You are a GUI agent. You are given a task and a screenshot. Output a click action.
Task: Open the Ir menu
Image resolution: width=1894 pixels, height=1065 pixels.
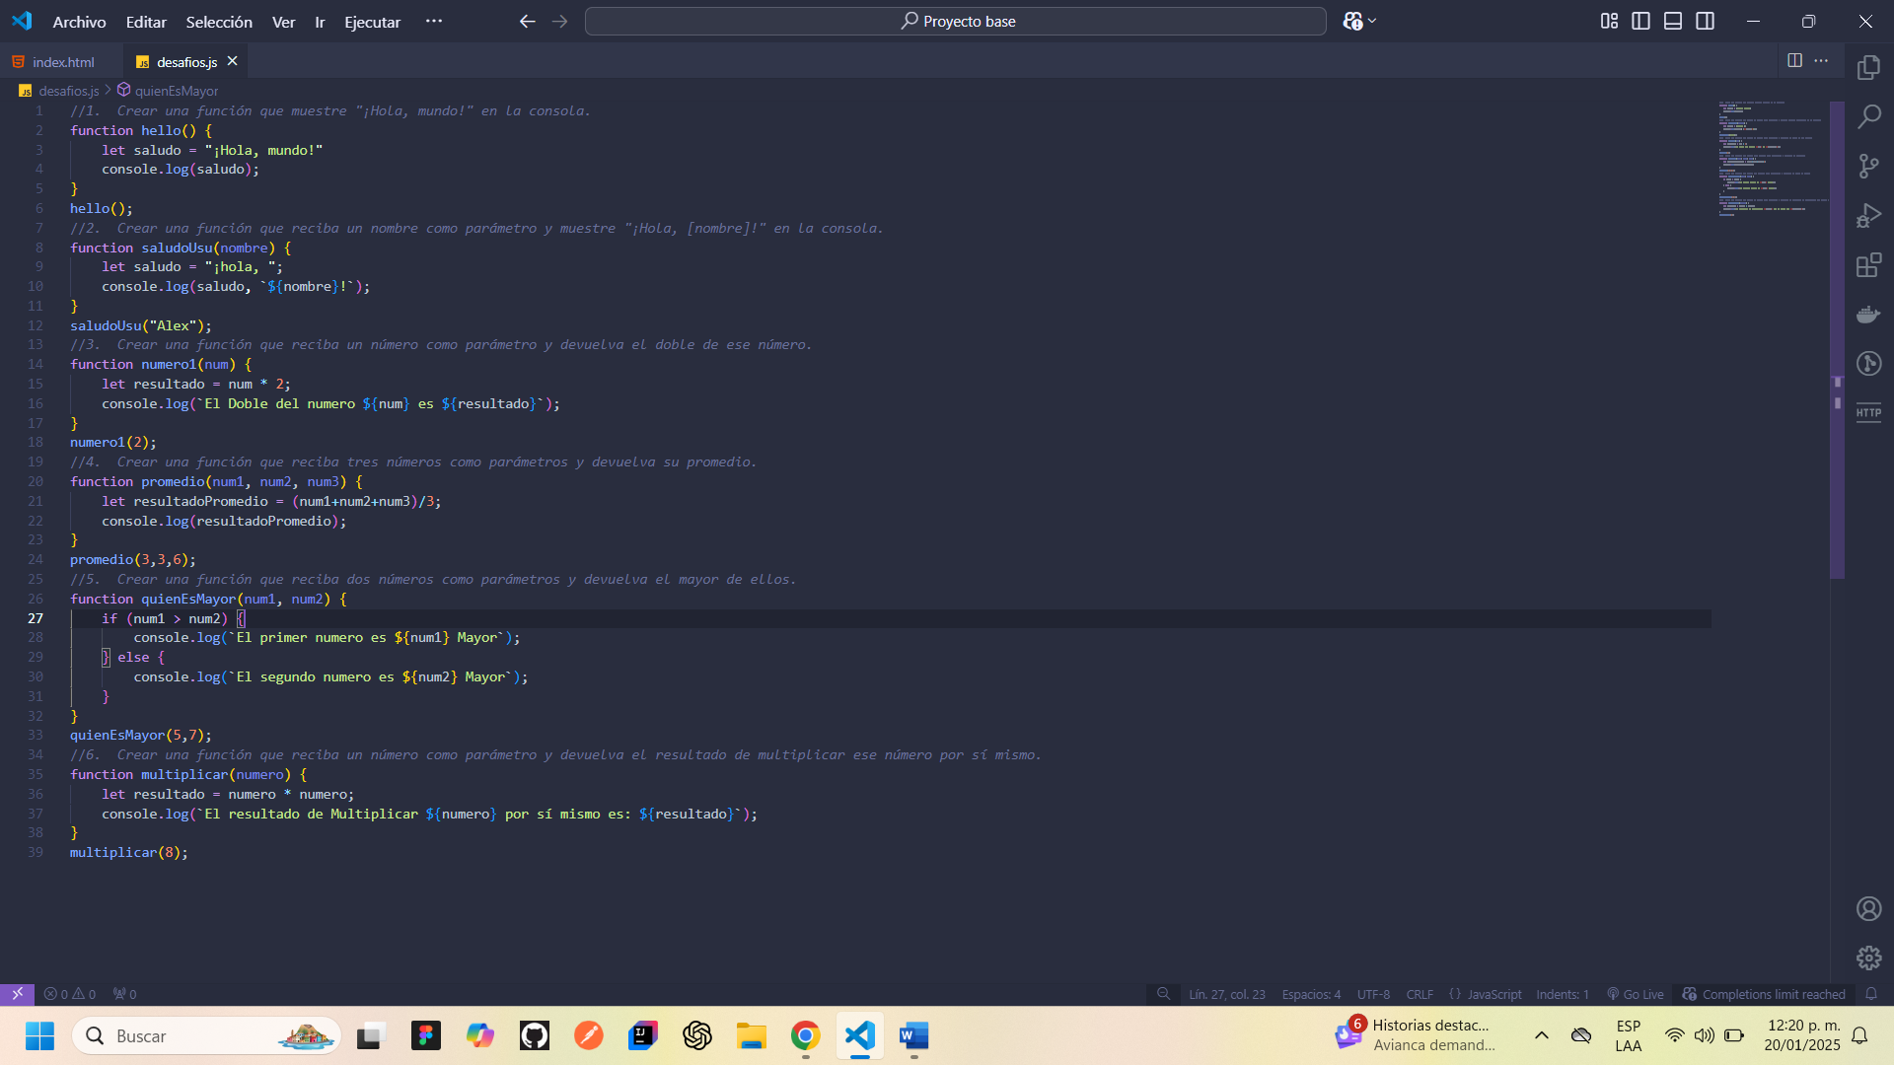click(320, 22)
